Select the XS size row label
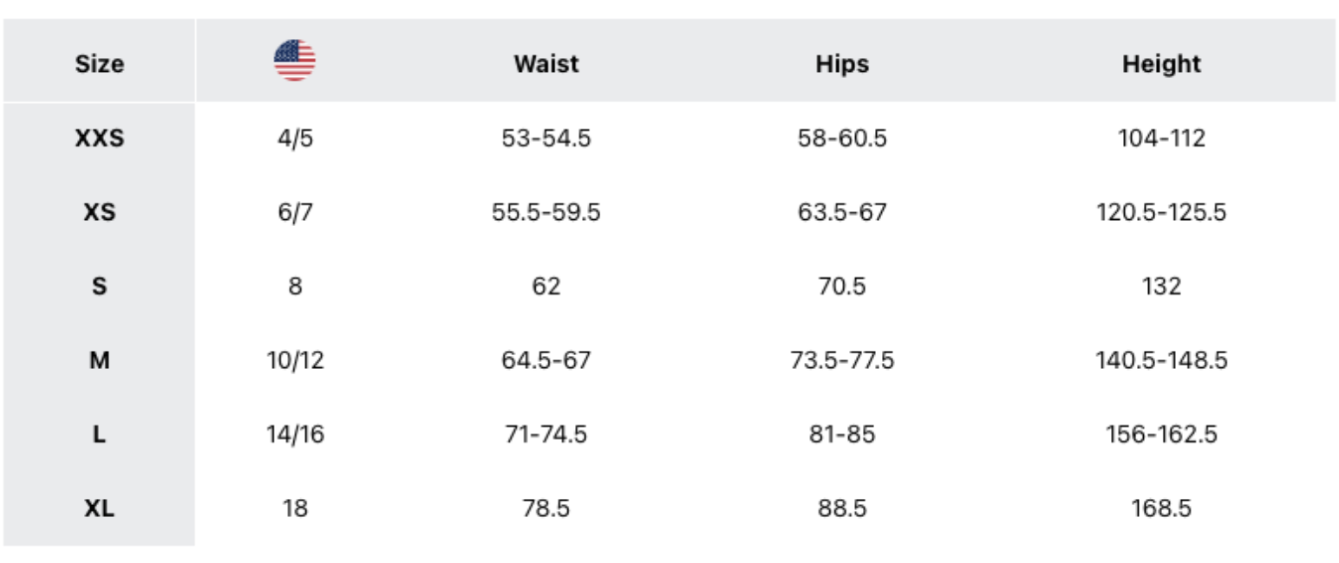This screenshot has width=1339, height=563. click(100, 212)
